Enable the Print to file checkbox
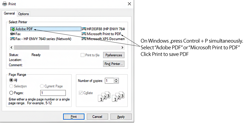The width and height of the screenshot is (251, 123). tap(82, 55)
